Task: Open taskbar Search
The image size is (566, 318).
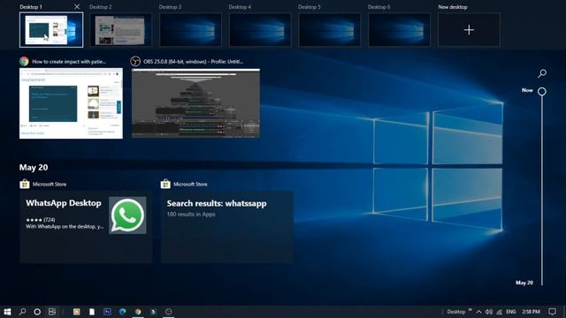Action: point(22,312)
